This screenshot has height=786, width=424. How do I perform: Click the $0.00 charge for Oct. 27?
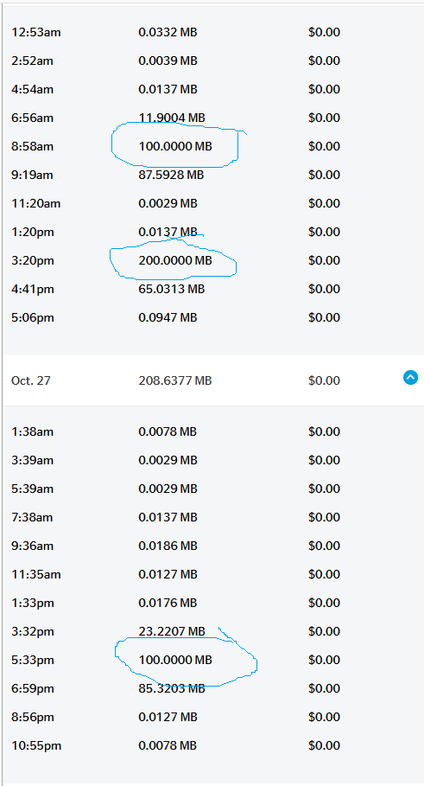click(x=324, y=380)
